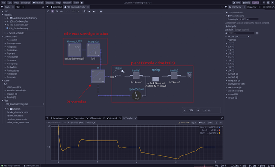Open the Active plot dropdown
275x167 pixels.
point(239,36)
